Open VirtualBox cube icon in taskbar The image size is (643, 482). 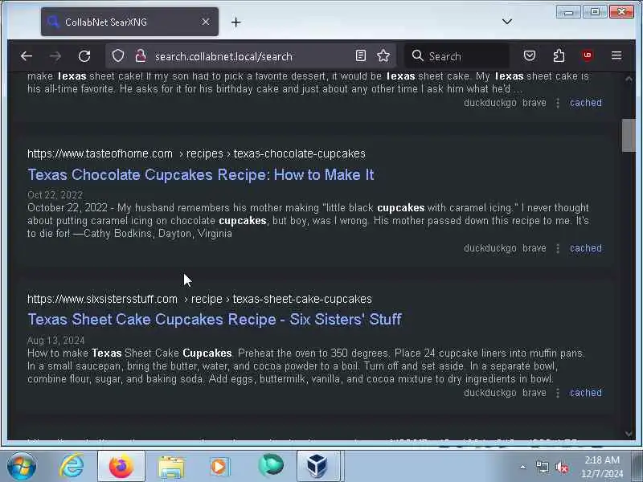317,466
